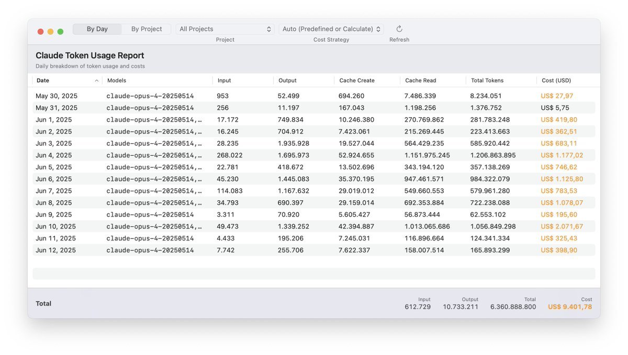Switch to the By Project view
Image resolution: width=628 pixels, height=355 pixels.
click(147, 29)
